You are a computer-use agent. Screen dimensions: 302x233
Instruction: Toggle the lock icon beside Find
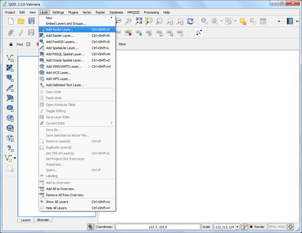[x=11, y=44]
